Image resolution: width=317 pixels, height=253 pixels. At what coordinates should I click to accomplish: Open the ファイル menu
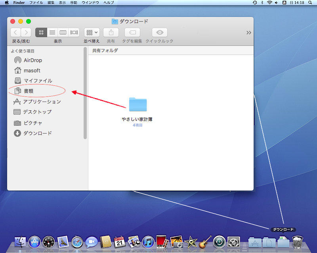pos(36,3)
